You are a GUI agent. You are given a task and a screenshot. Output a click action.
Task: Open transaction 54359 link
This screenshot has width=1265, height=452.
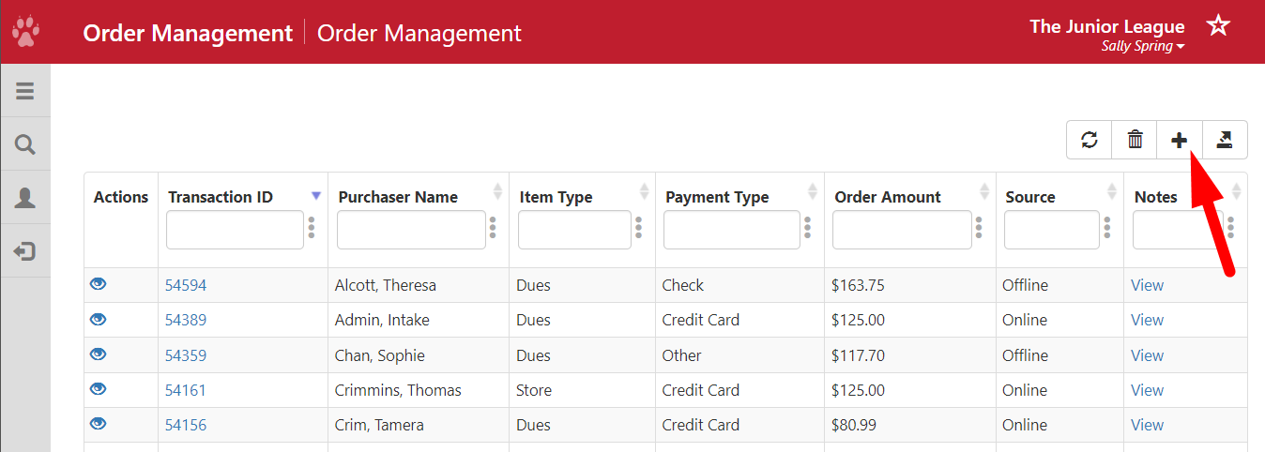coord(186,355)
